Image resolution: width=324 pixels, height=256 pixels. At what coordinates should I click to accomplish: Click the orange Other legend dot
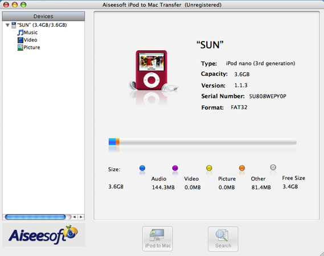tap(242, 168)
